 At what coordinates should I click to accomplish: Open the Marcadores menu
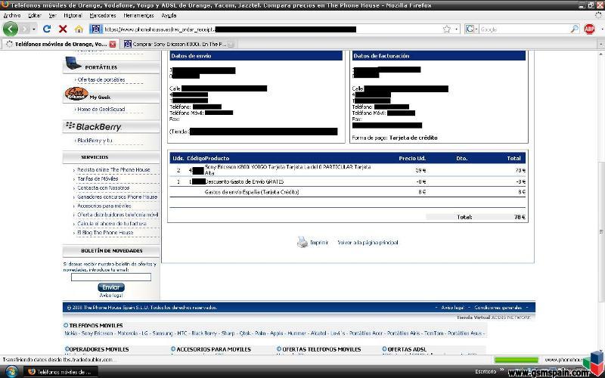point(103,15)
